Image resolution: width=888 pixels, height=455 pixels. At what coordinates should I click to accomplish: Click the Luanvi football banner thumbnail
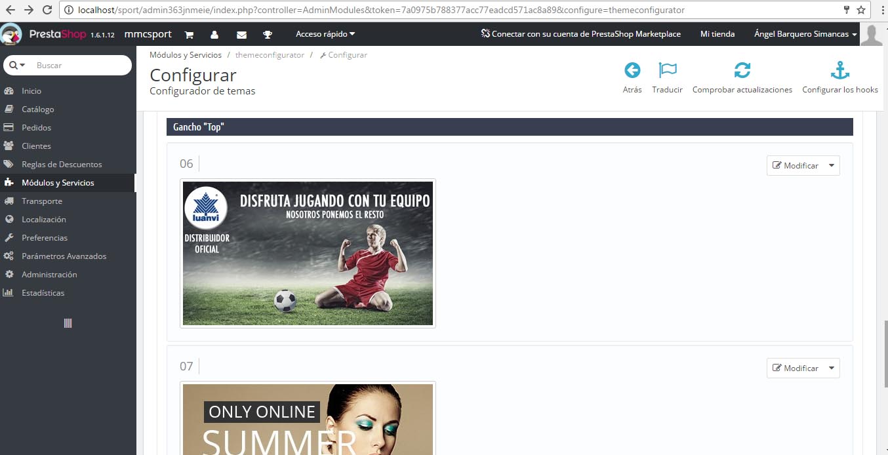(308, 253)
